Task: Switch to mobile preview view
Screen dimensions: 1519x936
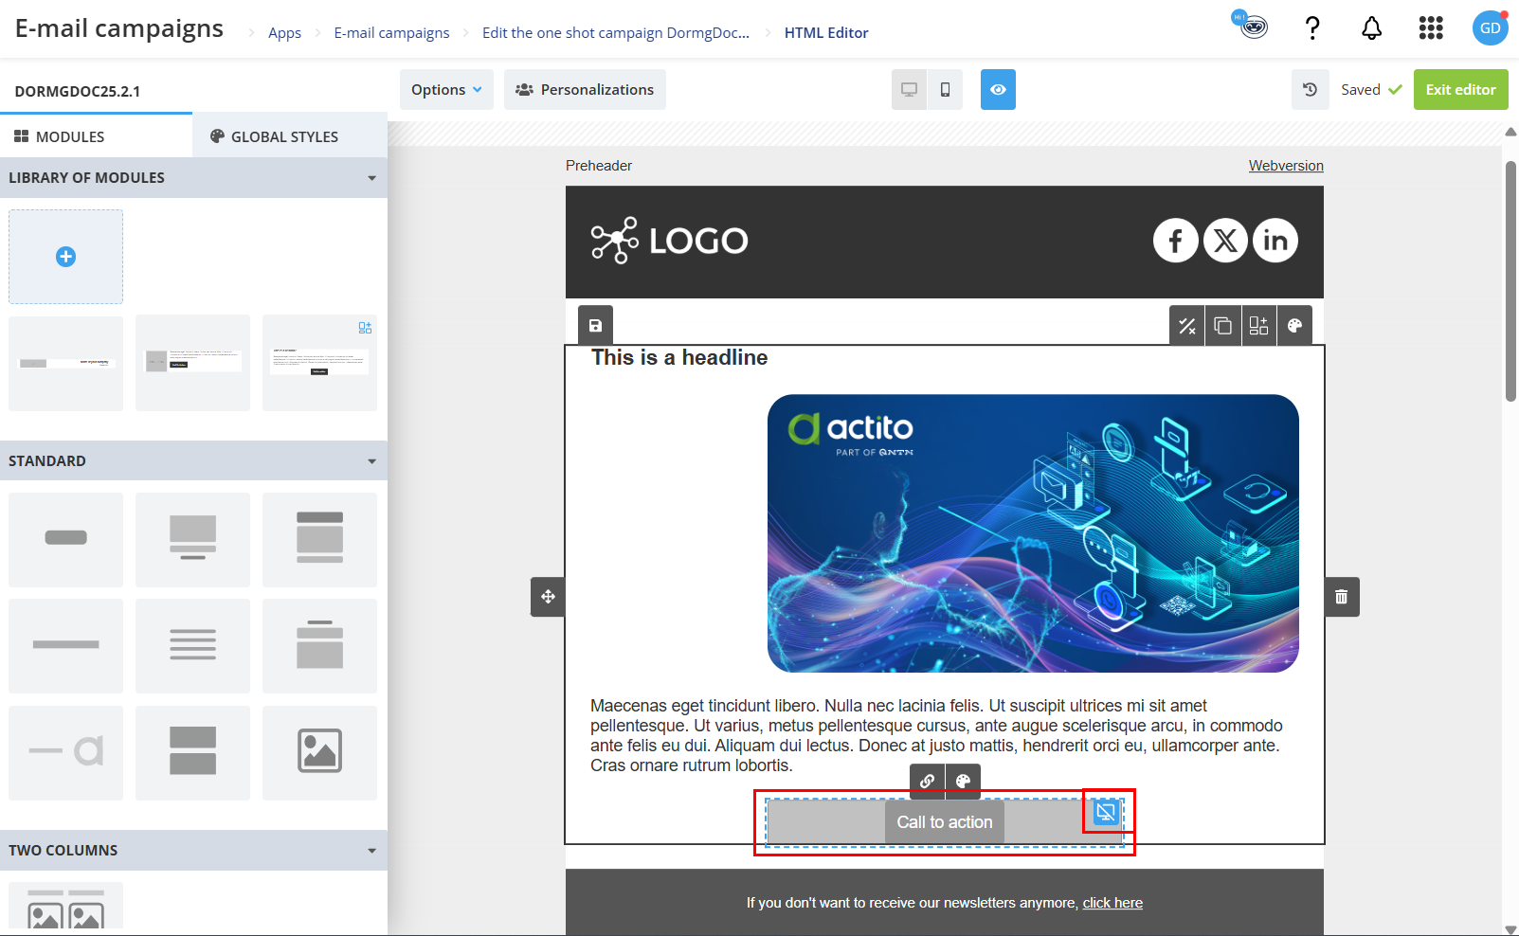Action: [x=945, y=90]
